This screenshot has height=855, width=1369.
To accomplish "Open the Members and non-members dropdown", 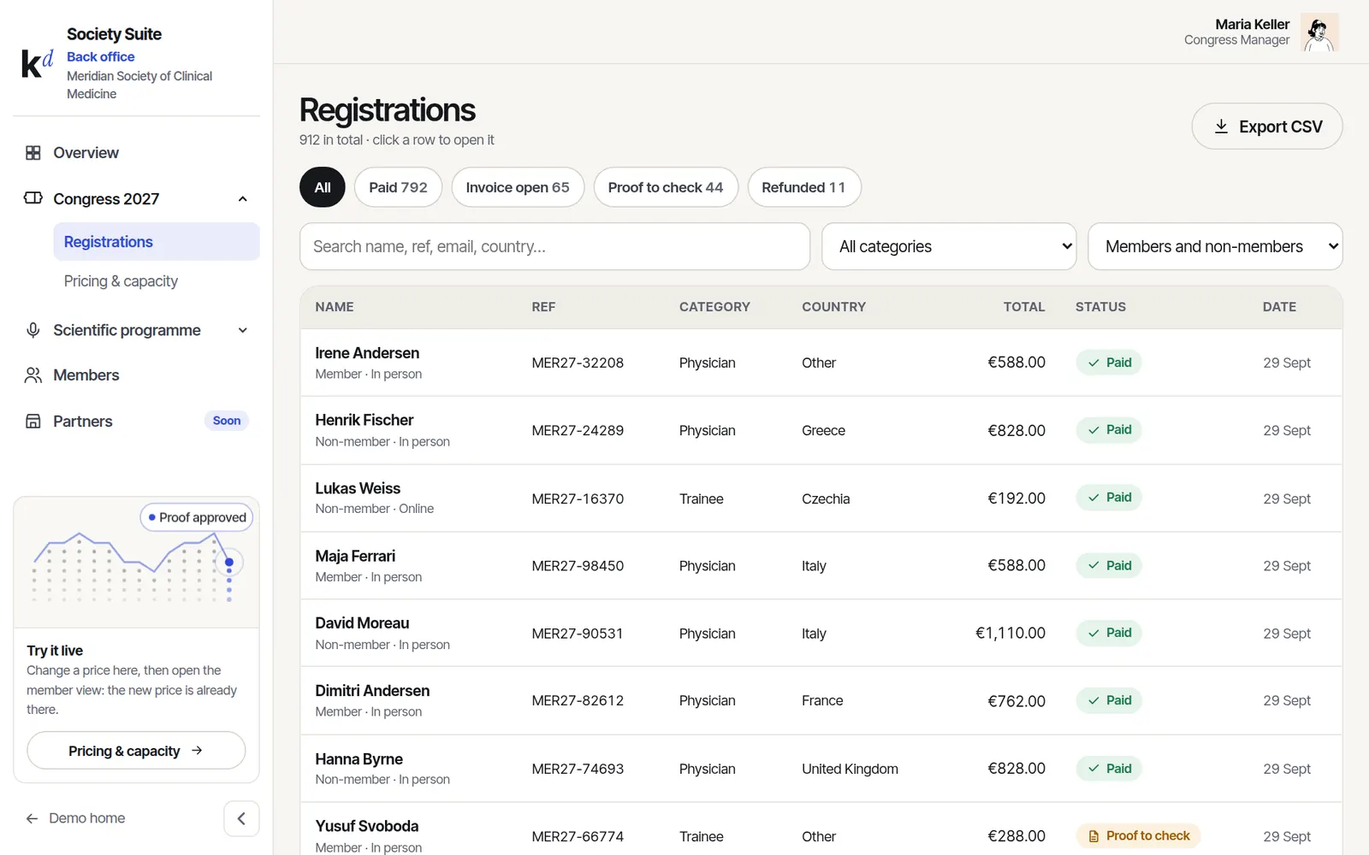I will pyautogui.click(x=1215, y=246).
